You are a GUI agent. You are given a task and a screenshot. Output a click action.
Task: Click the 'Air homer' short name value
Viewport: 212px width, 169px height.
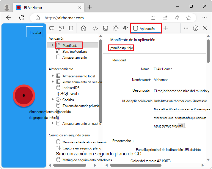tap(161, 80)
